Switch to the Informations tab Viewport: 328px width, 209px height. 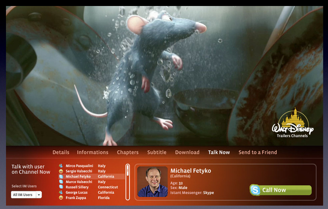click(x=92, y=152)
